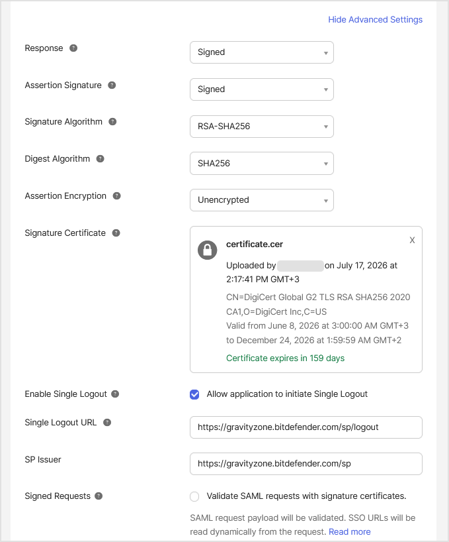The image size is (449, 542).
Task: Select the certificate.cer file name
Action: 255,244
